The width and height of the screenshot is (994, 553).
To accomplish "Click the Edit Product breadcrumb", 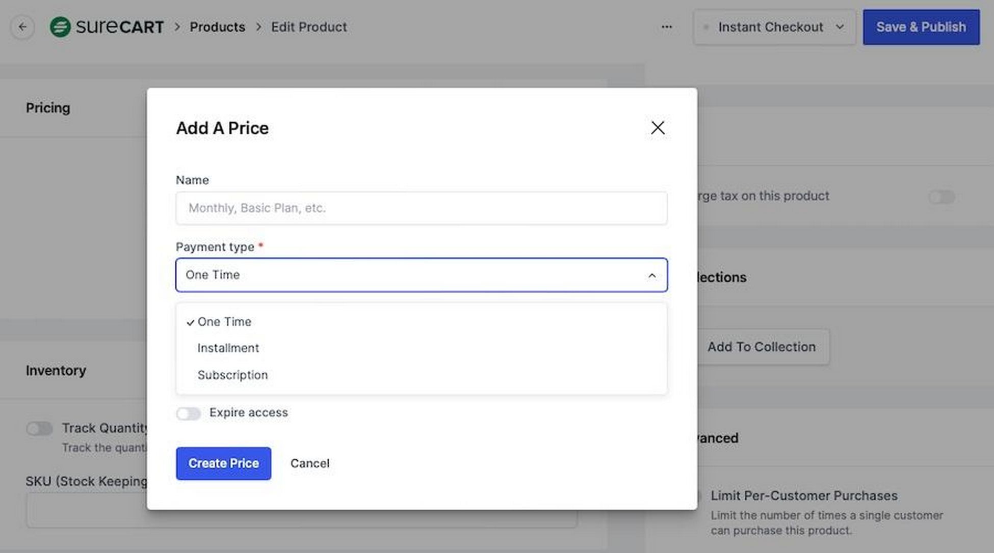I will pos(309,27).
